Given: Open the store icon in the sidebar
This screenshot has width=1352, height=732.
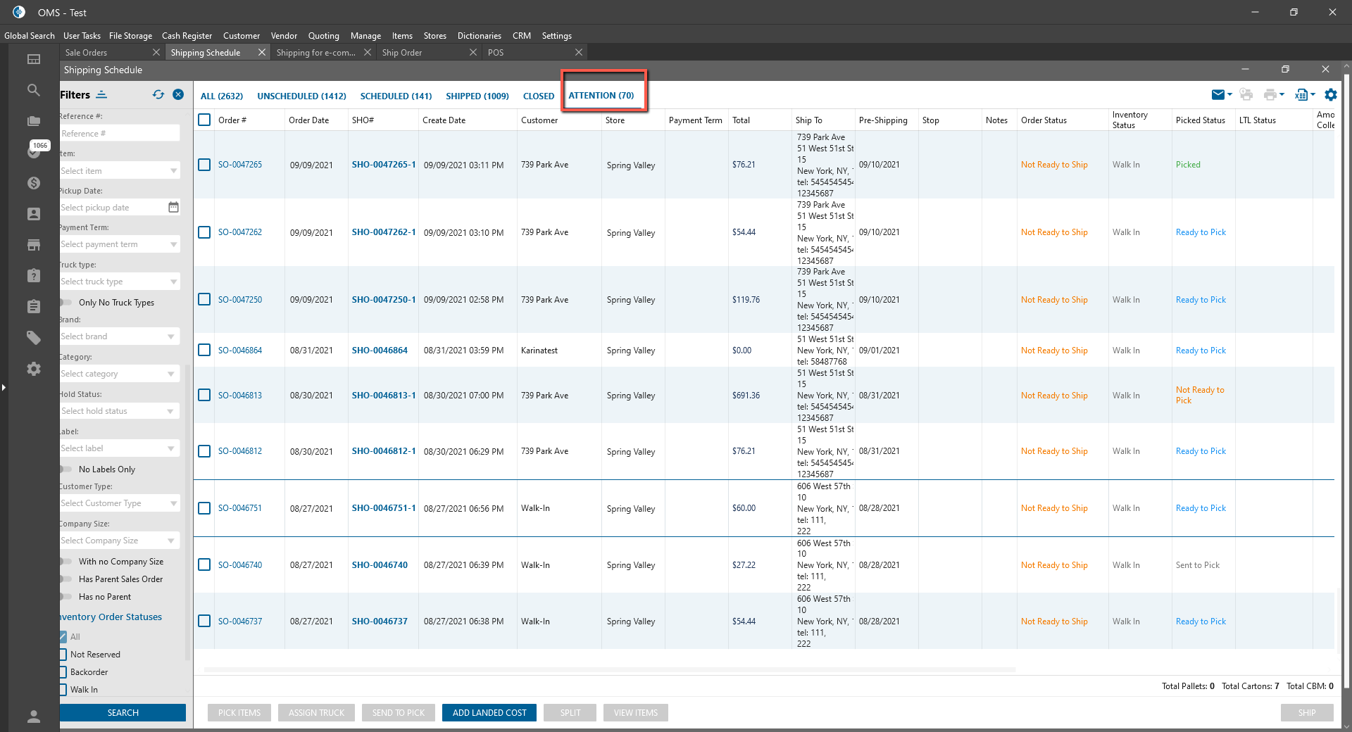Looking at the screenshot, I should pos(33,245).
